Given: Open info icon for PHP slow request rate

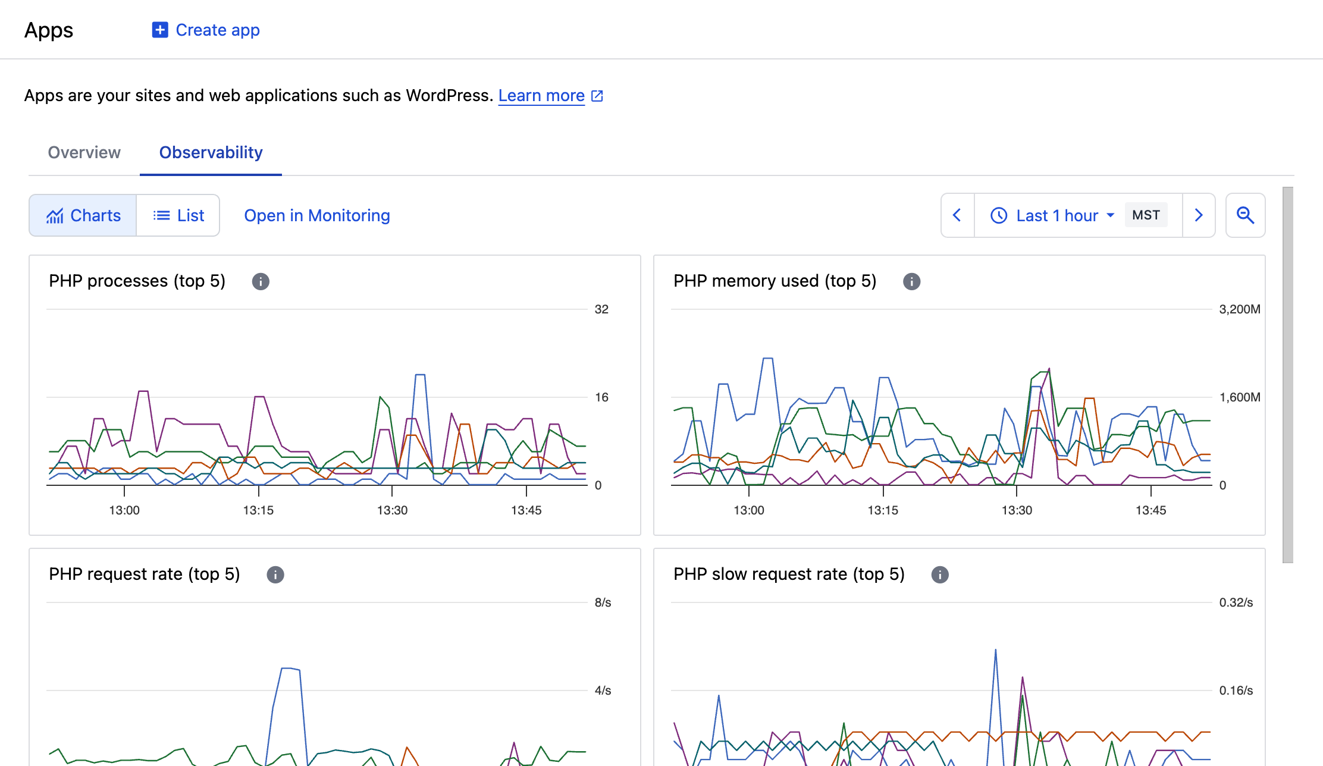Looking at the screenshot, I should click(939, 574).
